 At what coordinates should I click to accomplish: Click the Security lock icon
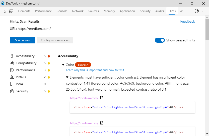12,91
